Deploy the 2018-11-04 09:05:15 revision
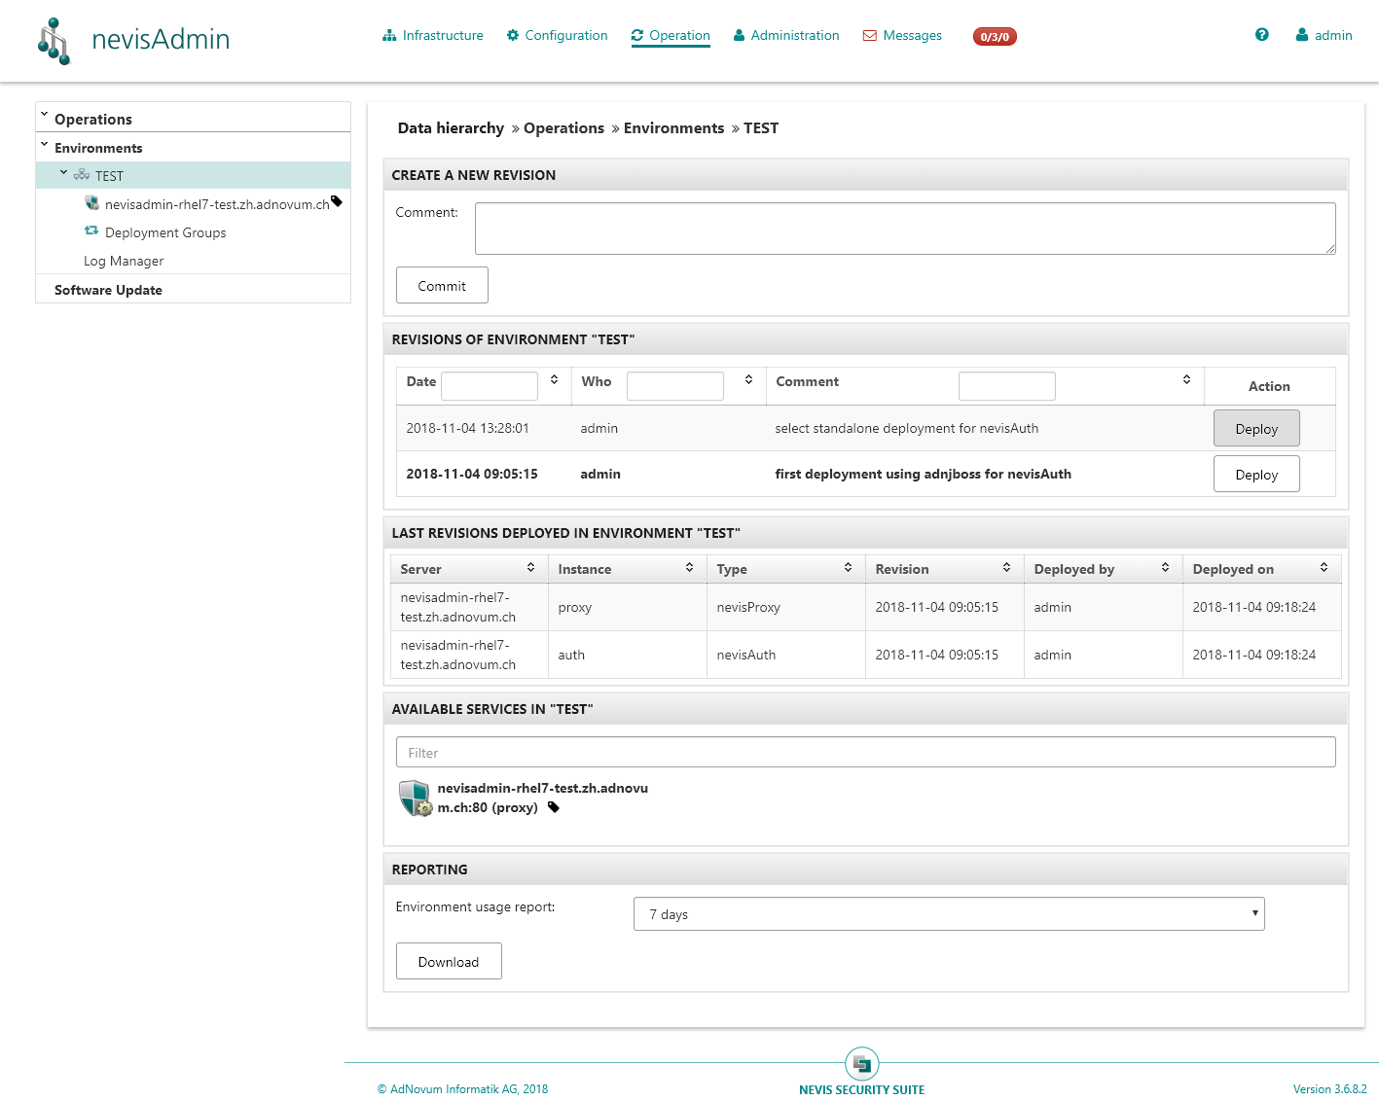 1256,474
